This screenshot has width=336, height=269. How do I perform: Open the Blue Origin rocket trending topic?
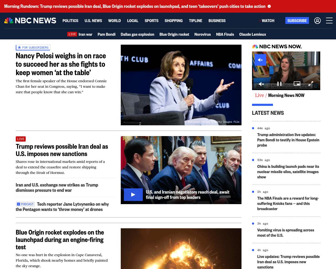174,34
